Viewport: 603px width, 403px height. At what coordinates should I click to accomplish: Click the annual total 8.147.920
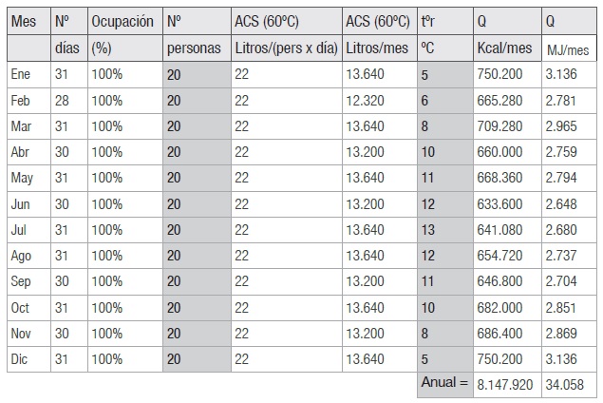pyautogui.click(x=504, y=385)
